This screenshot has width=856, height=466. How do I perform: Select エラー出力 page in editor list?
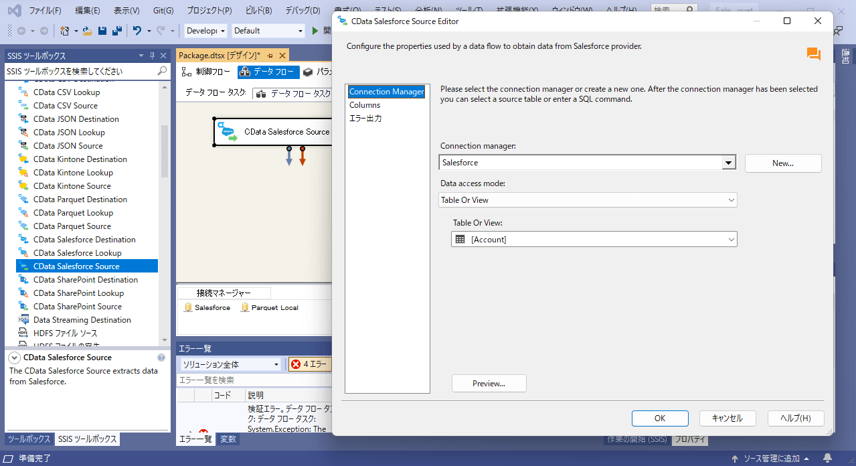365,119
